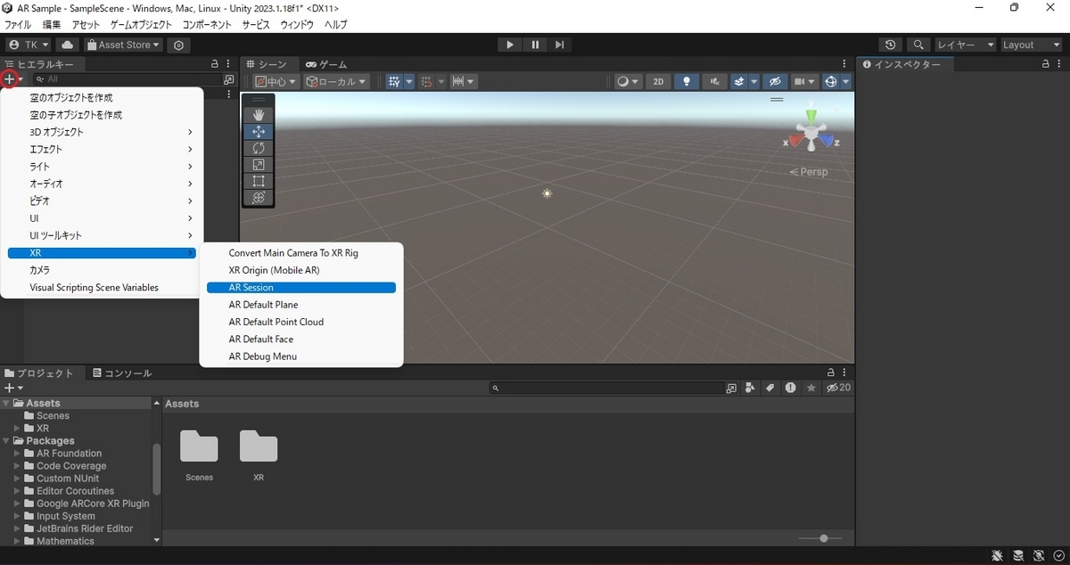Click the Play button

(510, 45)
